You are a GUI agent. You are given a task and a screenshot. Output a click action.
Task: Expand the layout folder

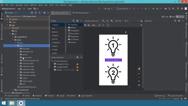coord(18,54)
